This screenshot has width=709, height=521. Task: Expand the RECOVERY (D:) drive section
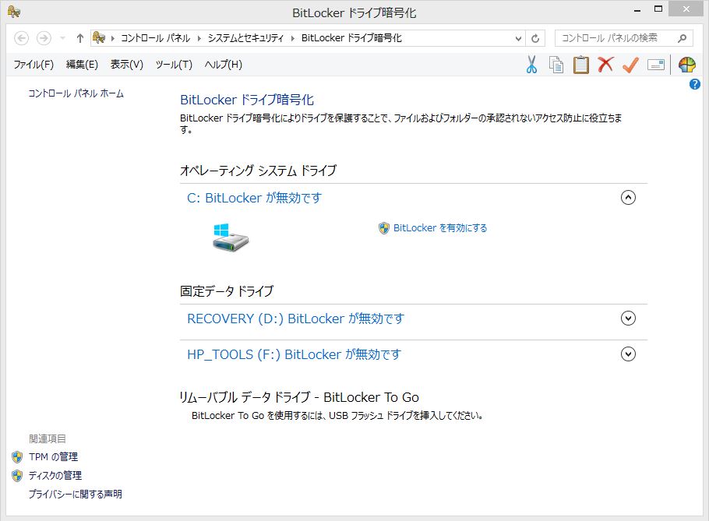point(628,318)
